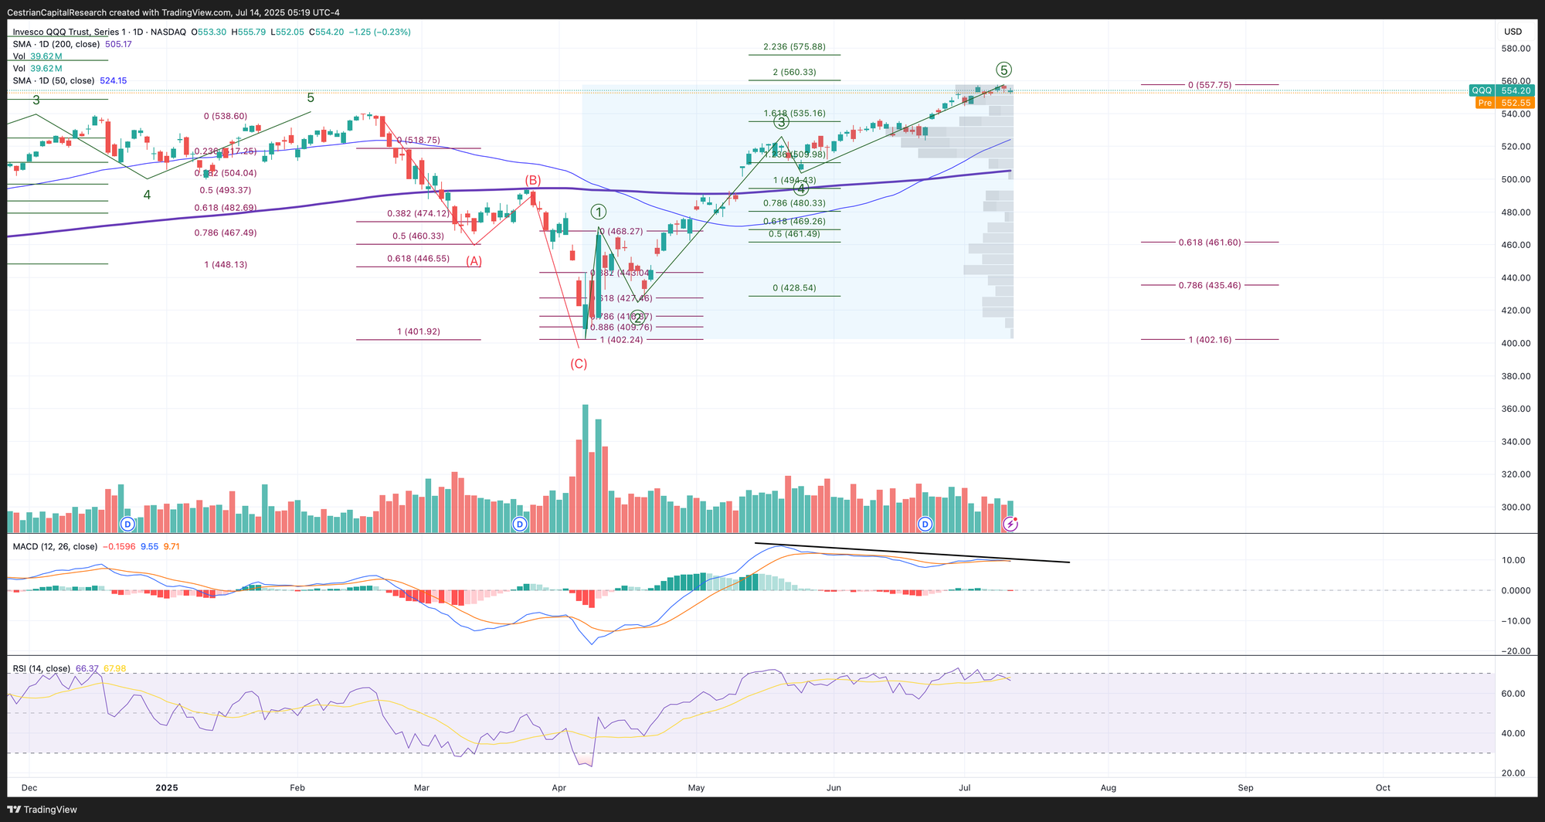Click the Pre 552.55 pre-market tag
Screen dimensions: 1545x822
(x=1503, y=103)
